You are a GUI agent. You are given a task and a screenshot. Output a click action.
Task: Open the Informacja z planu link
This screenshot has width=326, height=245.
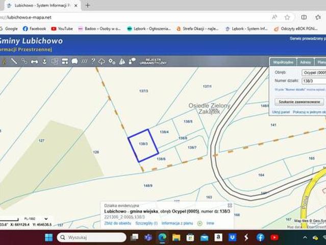(177, 223)
